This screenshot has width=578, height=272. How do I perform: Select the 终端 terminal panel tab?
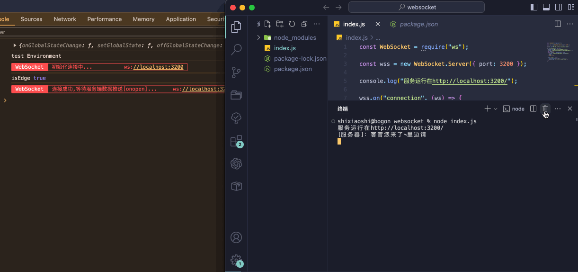[343, 109]
